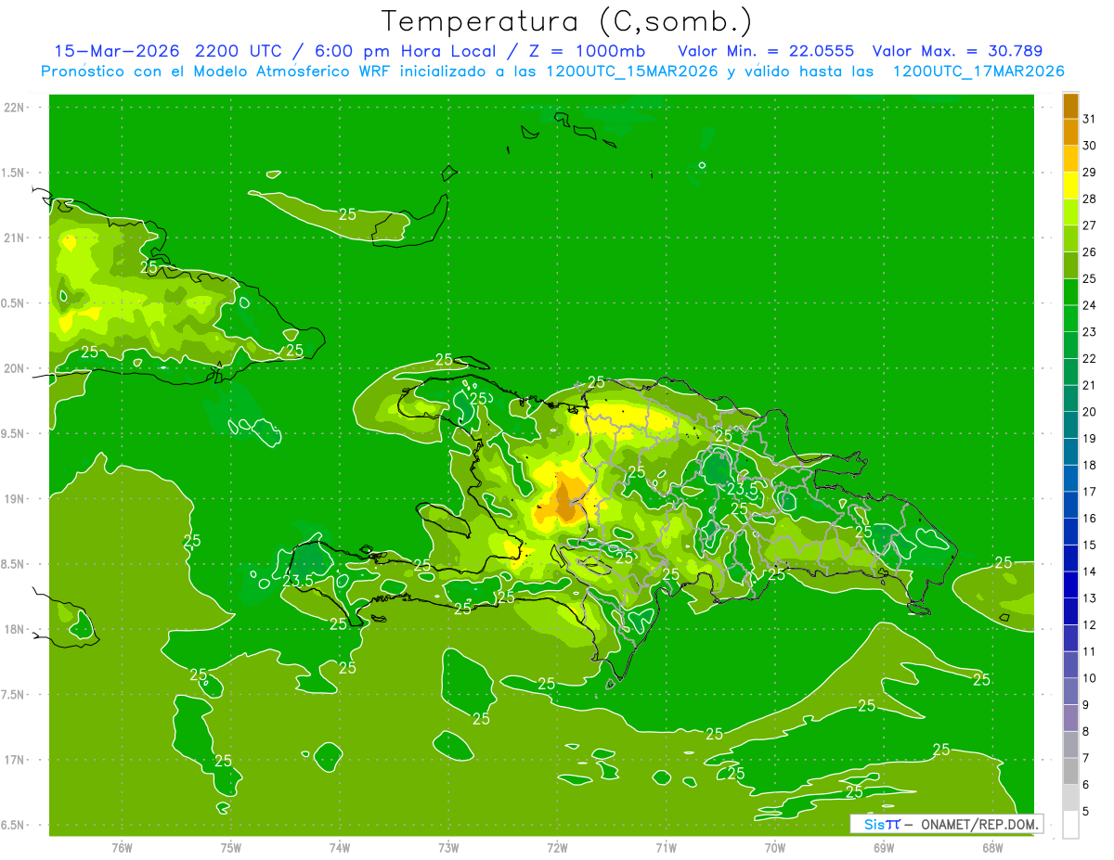The width and height of the screenshot is (1114, 860).
Task: Click the 'Temperatura (C,somb.)' title
Action: (x=566, y=21)
